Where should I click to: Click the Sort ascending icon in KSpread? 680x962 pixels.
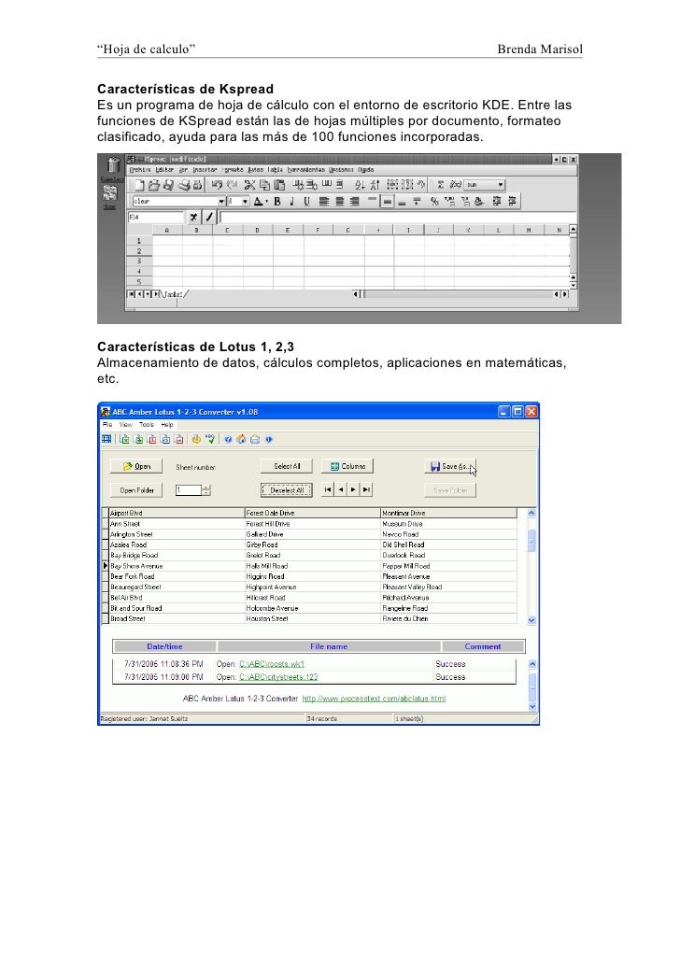pyautogui.click(x=360, y=185)
